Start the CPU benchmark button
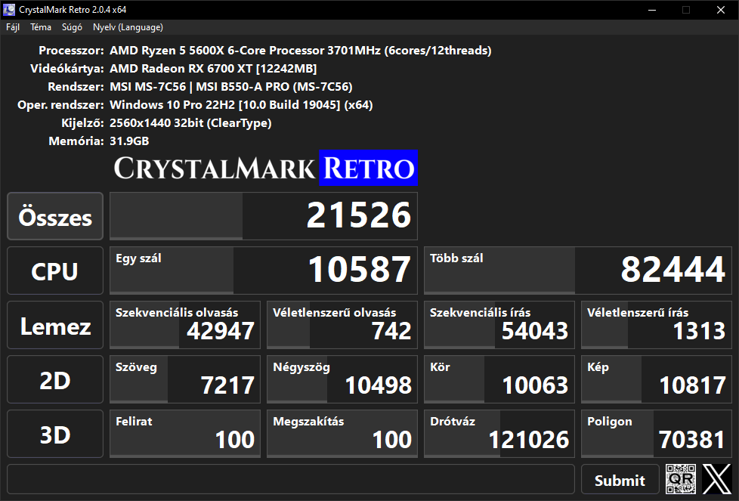This screenshot has height=501, width=739. point(55,271)
